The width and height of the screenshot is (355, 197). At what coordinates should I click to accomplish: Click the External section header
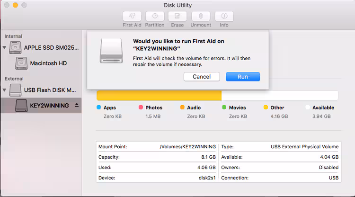[14, 79]
